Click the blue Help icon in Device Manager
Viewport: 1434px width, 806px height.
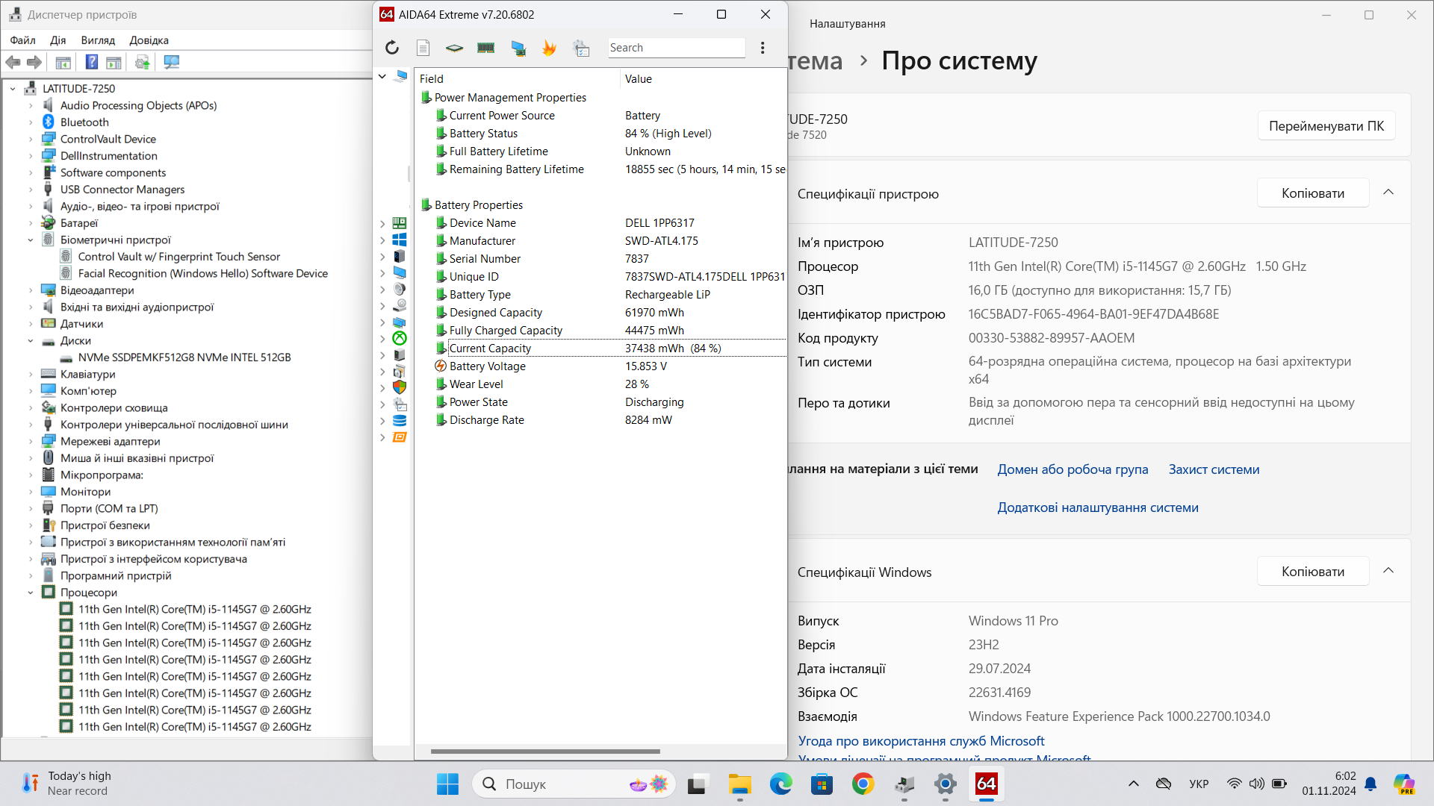coord(92,62)
